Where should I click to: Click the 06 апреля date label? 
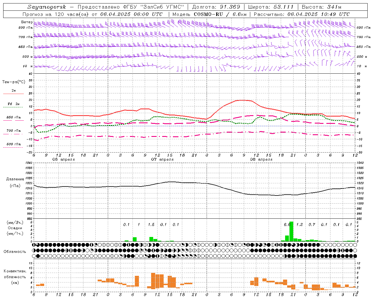[63, 160]
